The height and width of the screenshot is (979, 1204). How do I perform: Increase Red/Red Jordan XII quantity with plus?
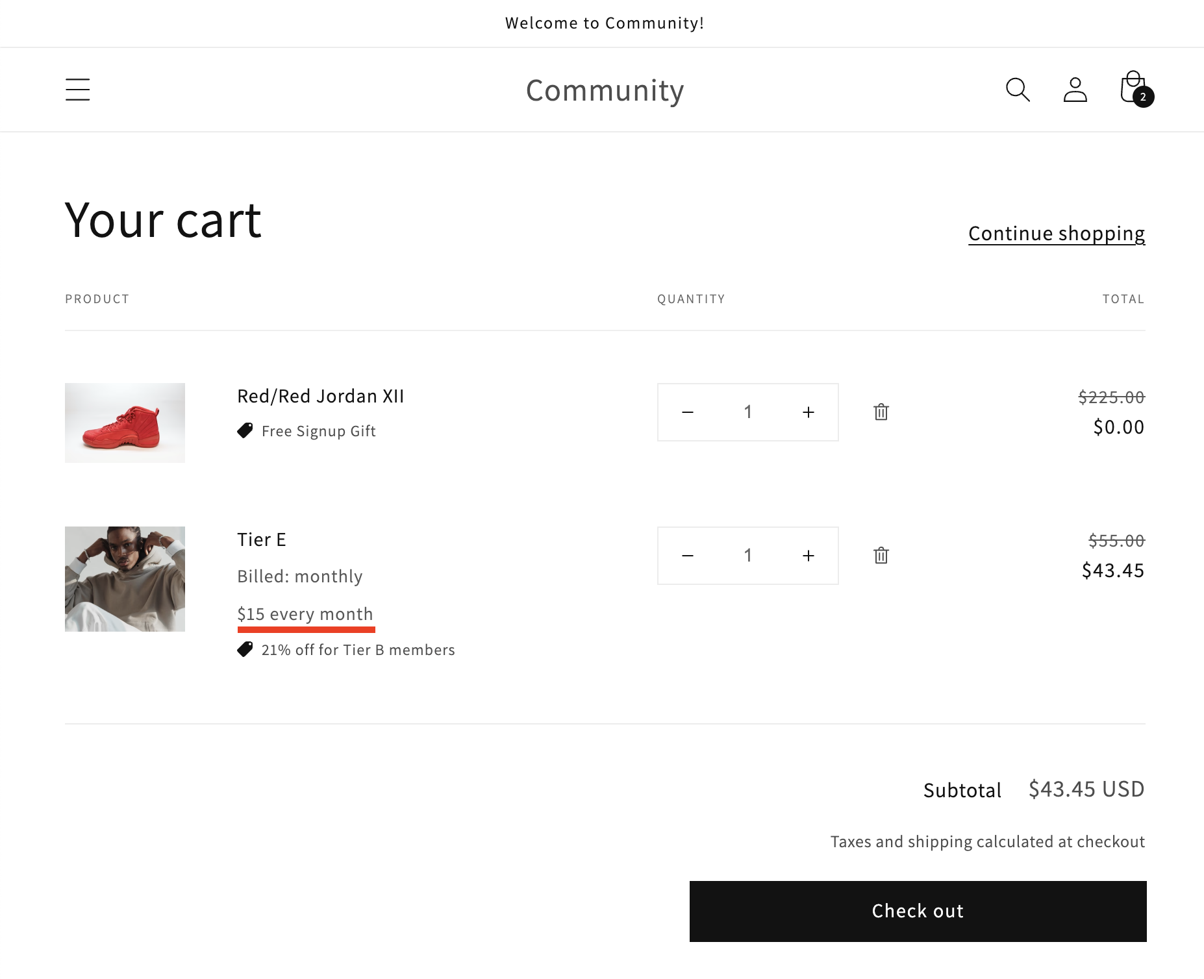click(808, 412)
